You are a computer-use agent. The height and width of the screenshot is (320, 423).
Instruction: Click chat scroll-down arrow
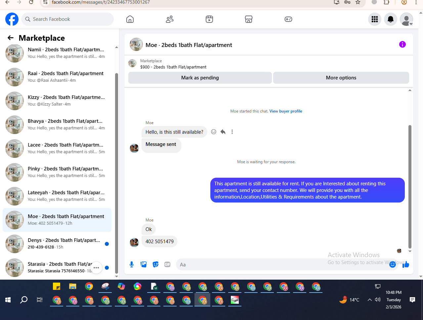point(410,251)
